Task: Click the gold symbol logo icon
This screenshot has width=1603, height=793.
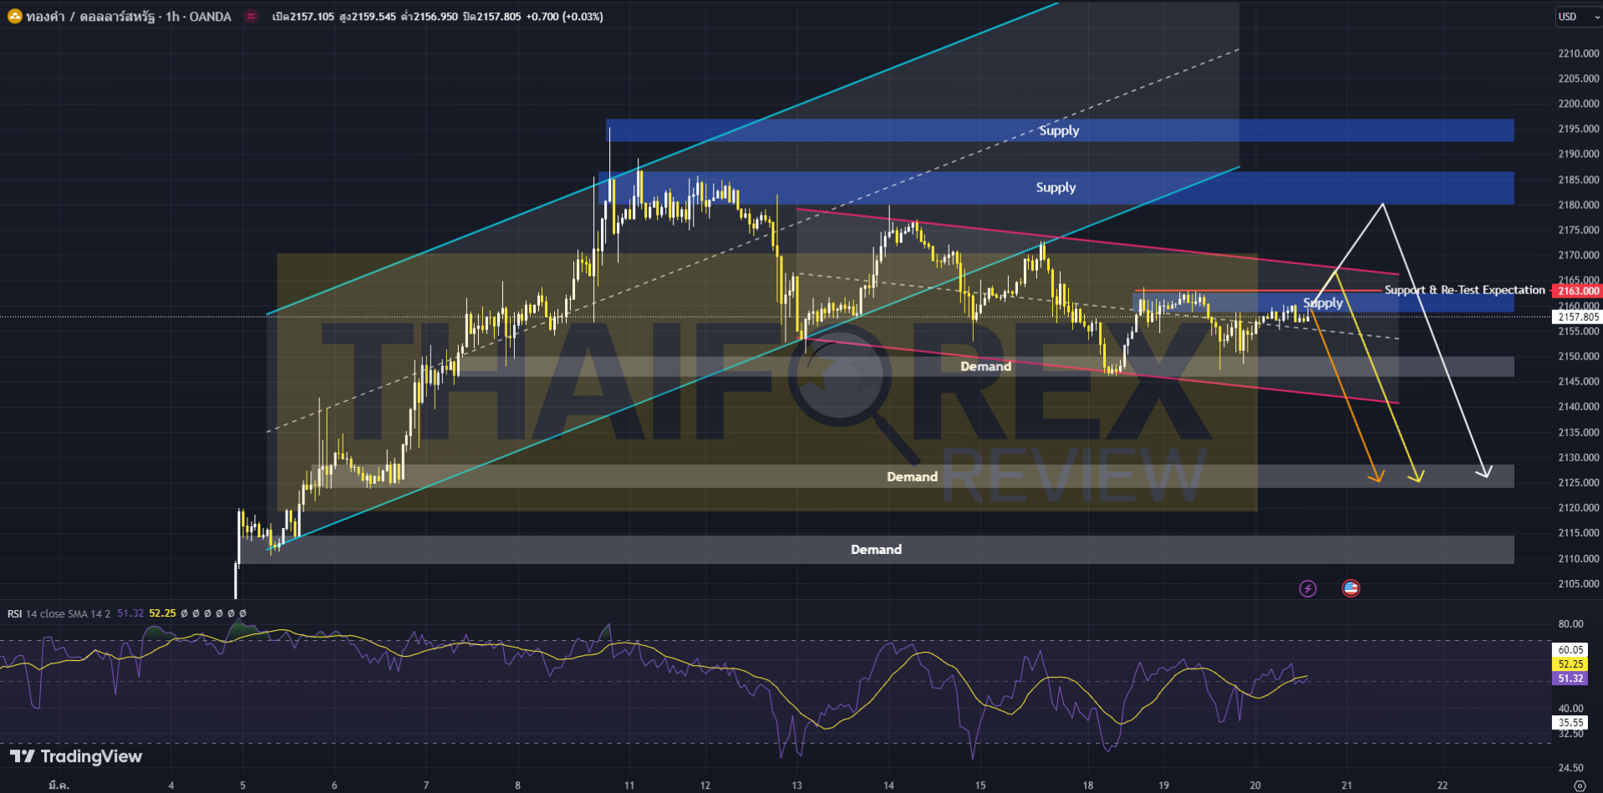Action: click(14, 17)
